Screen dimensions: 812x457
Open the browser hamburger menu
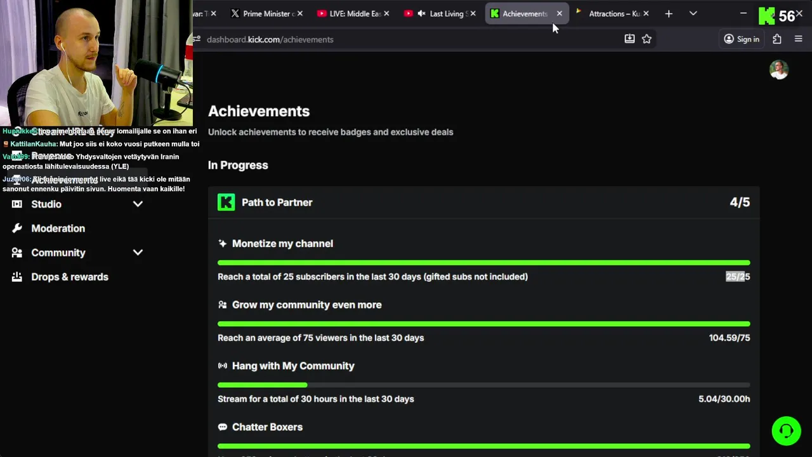tap(798, 39)
